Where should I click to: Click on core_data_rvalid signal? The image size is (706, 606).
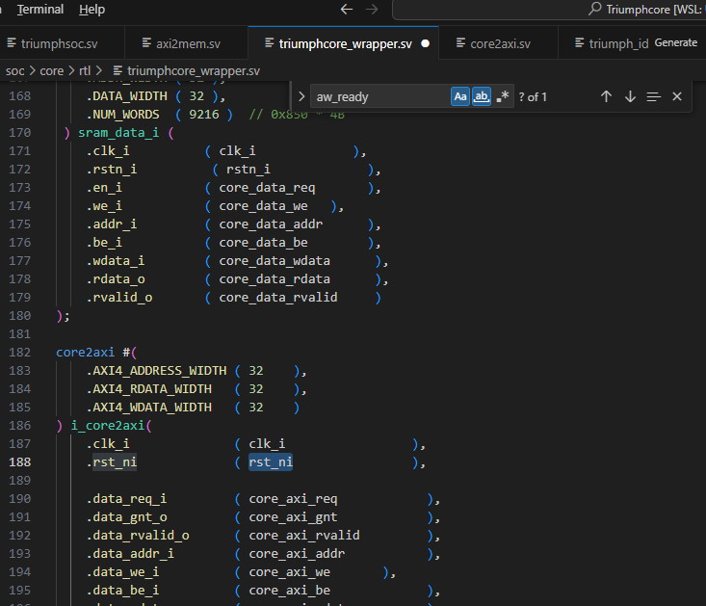coord(278,298)
